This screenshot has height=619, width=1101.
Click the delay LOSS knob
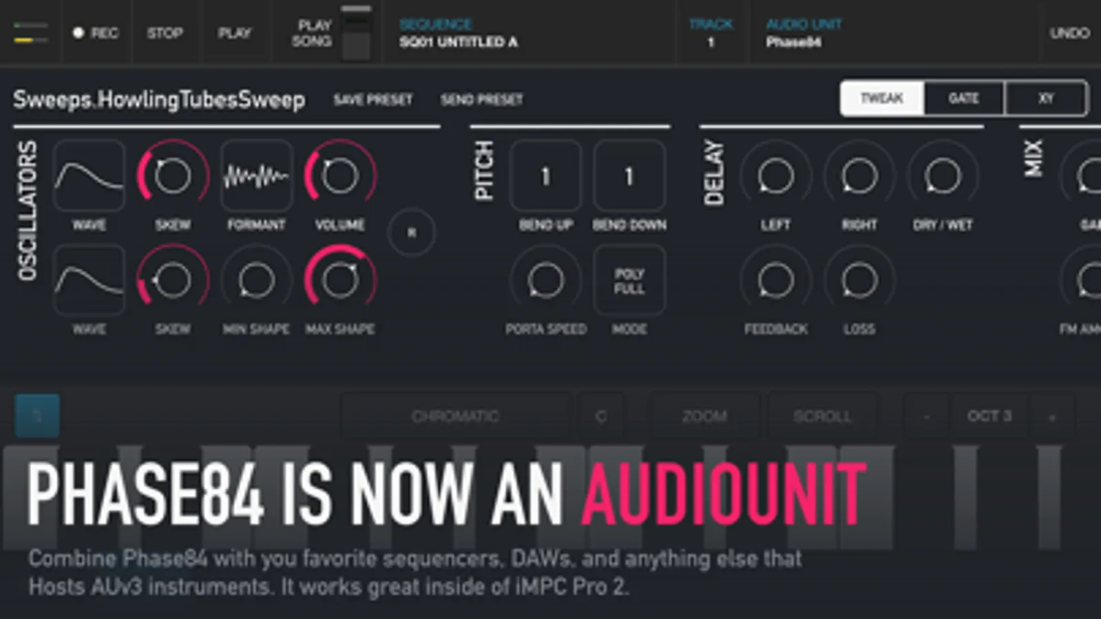(x=859, y=280)
